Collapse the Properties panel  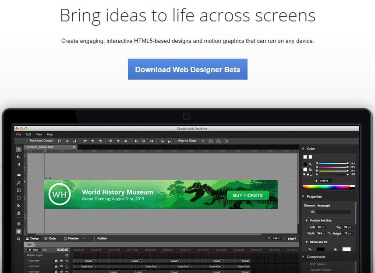point(303,196)
